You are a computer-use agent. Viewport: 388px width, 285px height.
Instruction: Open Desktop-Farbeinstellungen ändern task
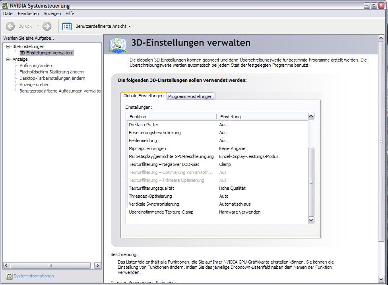[x=52, y=78]
